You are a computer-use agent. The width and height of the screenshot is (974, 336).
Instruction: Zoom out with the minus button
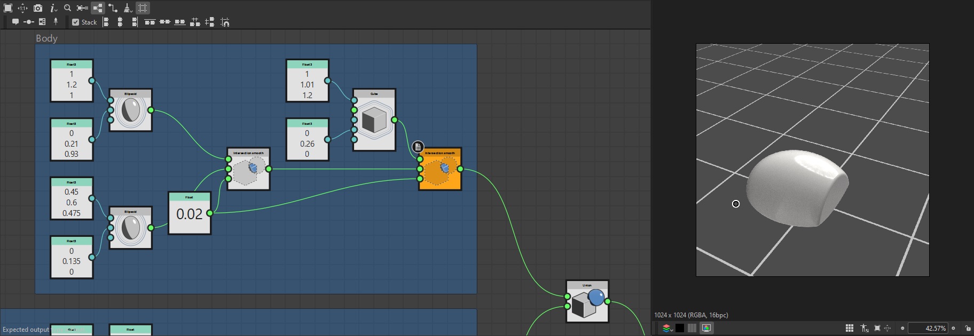[x=902, y=329]
